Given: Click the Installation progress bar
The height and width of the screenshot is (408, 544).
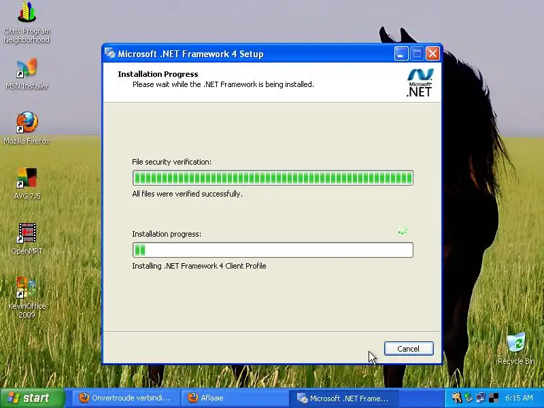Looking at the screenshot, I should [273, 250].
